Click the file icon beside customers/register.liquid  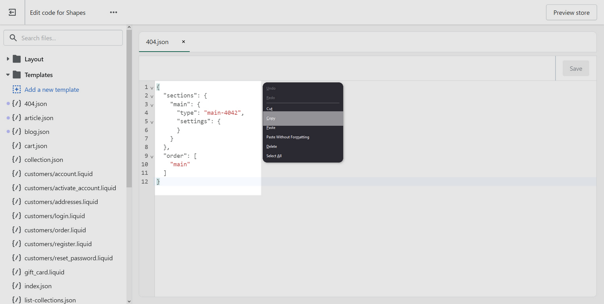pyautogui.click(x=17, y=244)
